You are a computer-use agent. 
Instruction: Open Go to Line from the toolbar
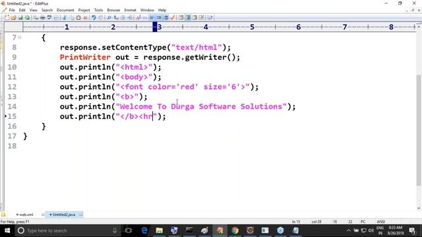coord(130,18)
